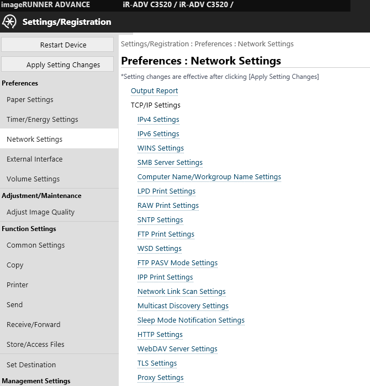Open SMB Server Settings

(170, 163)
